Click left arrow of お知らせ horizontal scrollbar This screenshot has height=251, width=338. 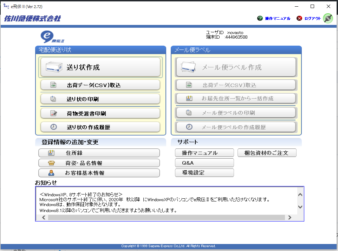(44, 217)
